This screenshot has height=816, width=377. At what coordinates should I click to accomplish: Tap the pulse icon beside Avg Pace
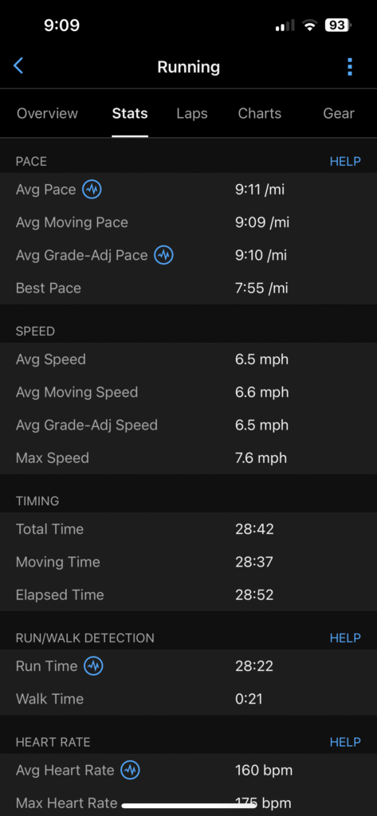pos(92,190)
